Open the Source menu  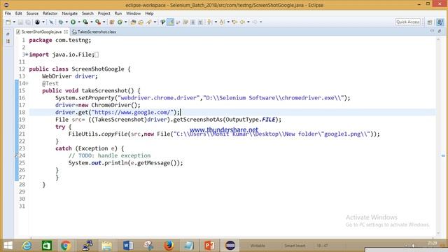[32, 13]
